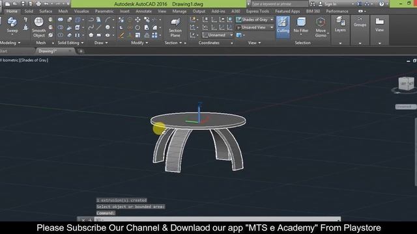Click the ViewCube in the viewport

(x=406, y=84)
